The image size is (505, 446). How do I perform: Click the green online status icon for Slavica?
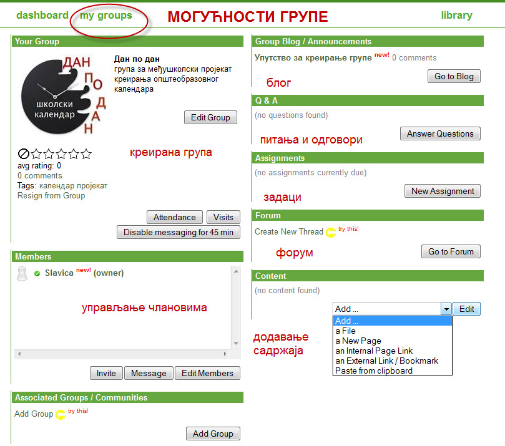pos(37,273)
